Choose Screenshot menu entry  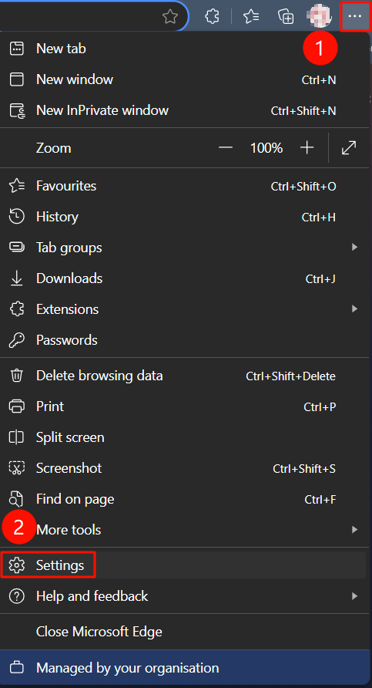click(185, 468)
